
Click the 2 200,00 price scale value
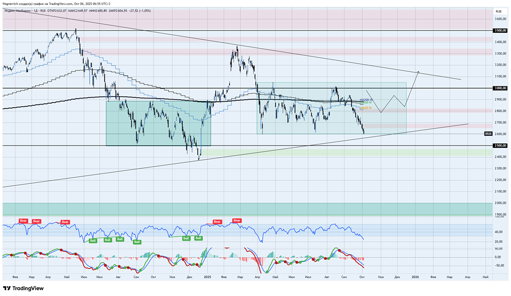[x=500, y=180]
